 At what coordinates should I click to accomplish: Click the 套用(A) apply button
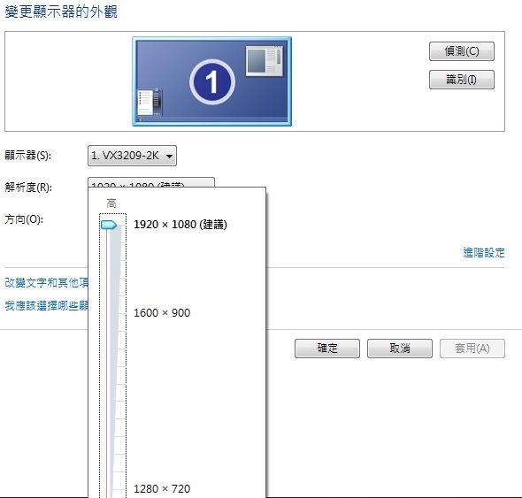(472, 349)
